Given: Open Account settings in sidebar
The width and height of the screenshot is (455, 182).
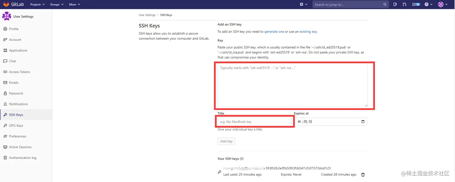Looking at the screenshot, I should click(x=26, y=40).
